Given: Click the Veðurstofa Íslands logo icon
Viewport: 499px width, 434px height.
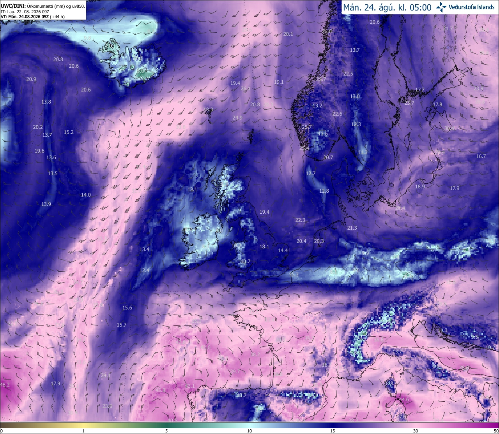Looking at the screenshot, I should tap(441, 7).
